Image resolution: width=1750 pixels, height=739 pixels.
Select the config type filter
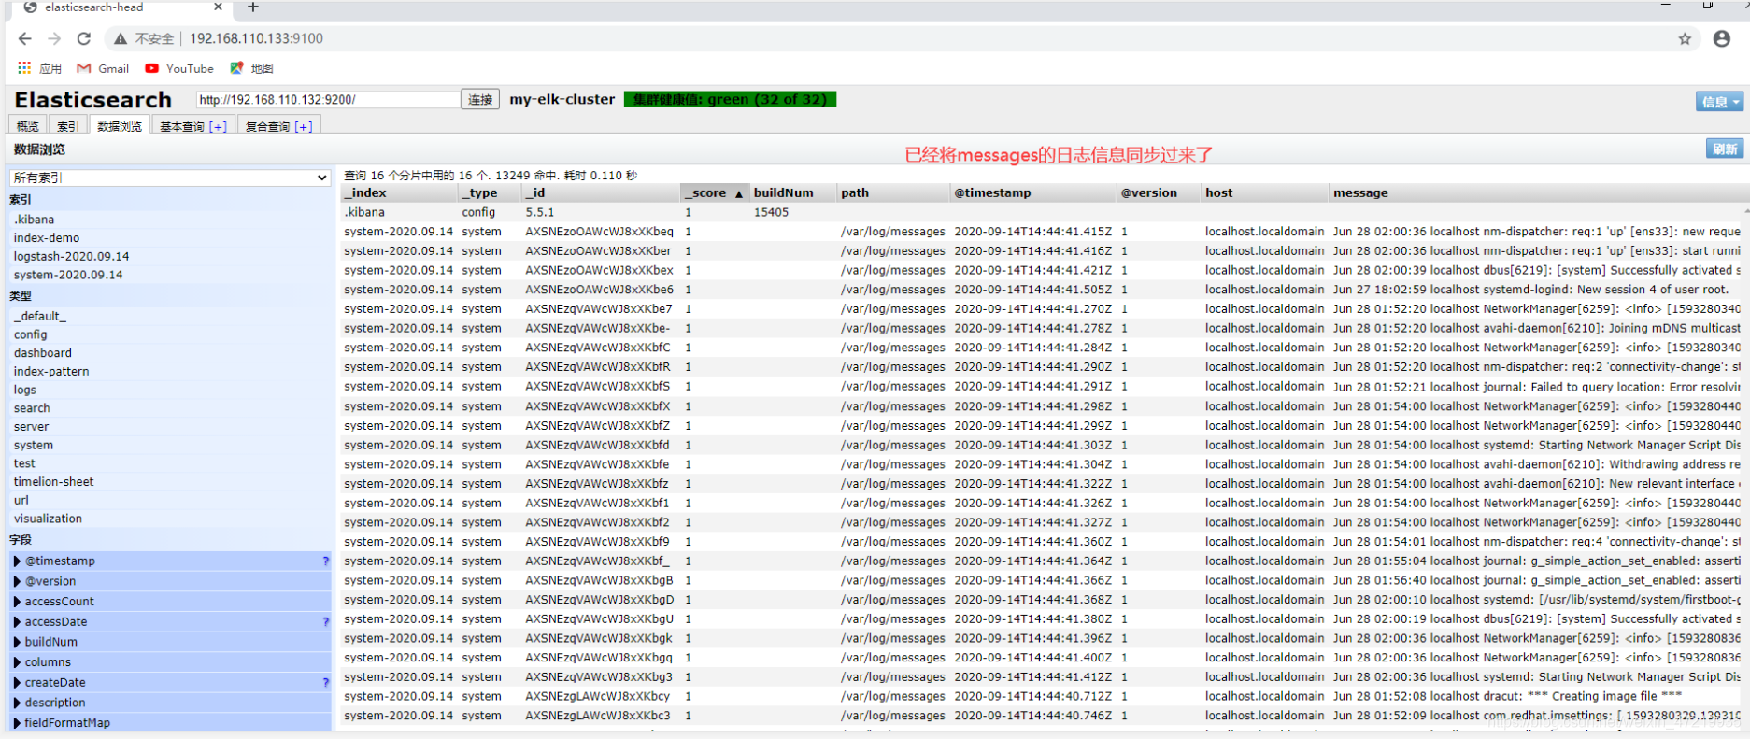tap(170, 334)
